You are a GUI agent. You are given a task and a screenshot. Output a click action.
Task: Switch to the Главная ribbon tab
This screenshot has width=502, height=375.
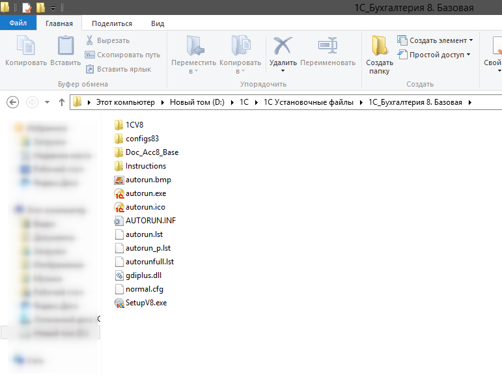click(59, 23)
